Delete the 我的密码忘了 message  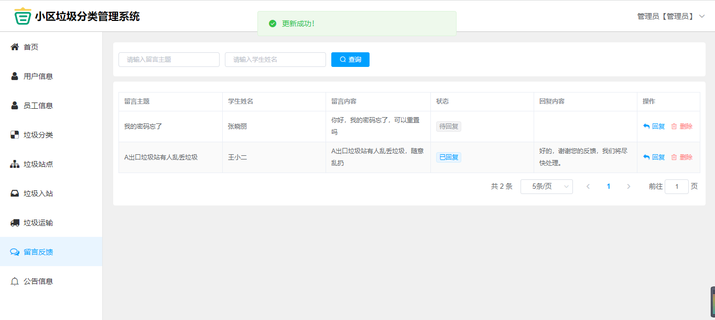[681, 127]
